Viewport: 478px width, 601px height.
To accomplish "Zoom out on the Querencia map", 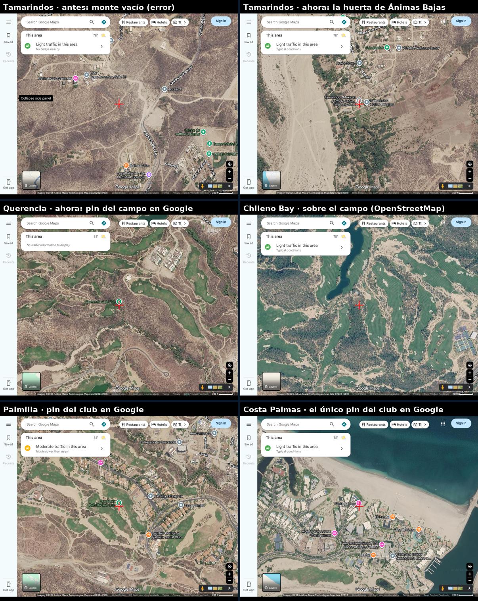I will coord(229,379).
